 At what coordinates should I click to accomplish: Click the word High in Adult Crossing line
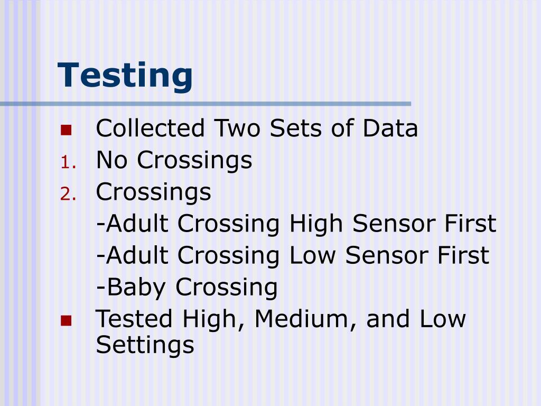click(x=316, y=224)
